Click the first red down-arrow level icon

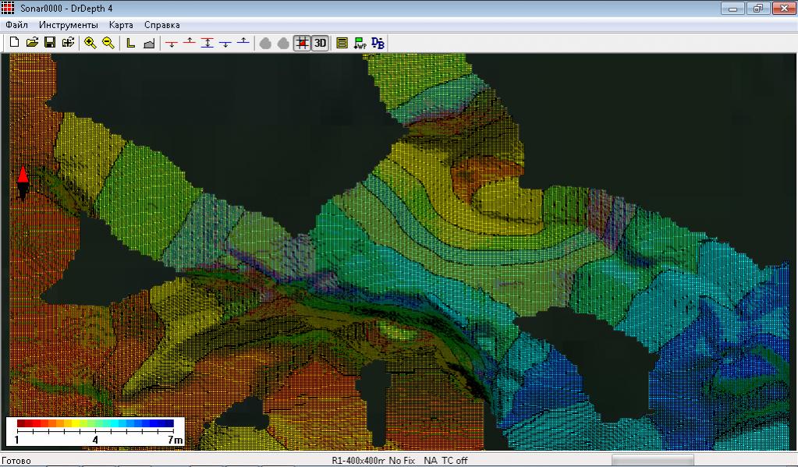tap(171, 43)
